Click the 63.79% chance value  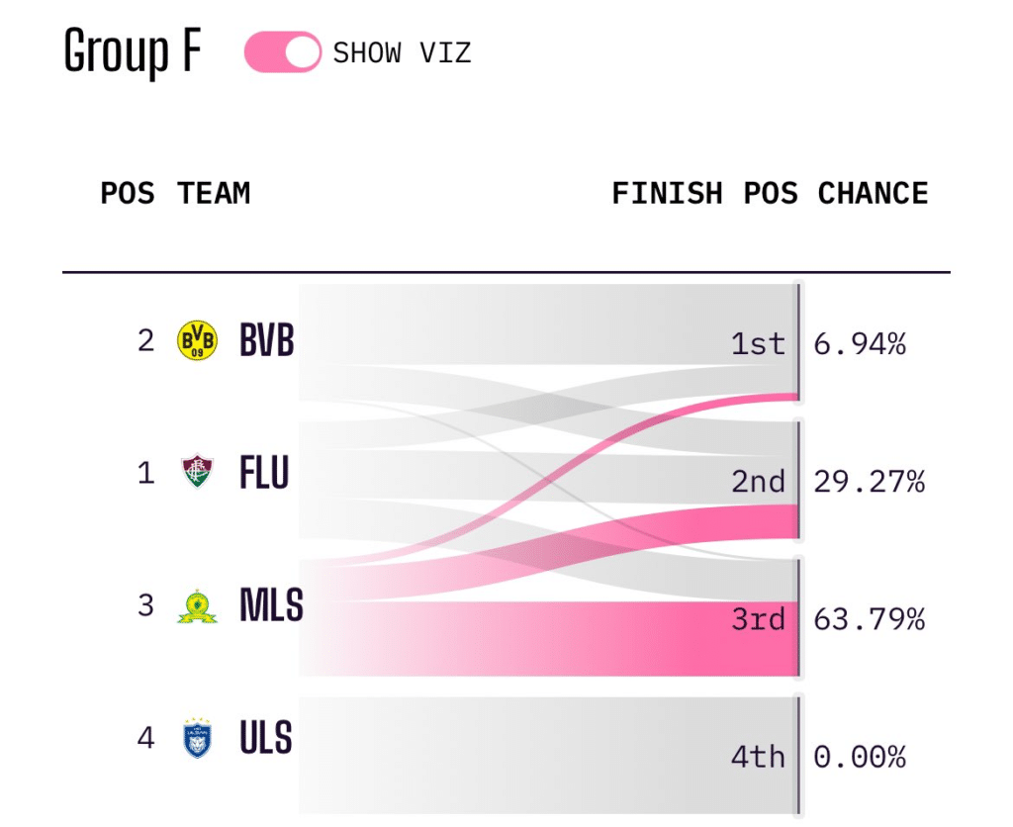coord(869,619)
